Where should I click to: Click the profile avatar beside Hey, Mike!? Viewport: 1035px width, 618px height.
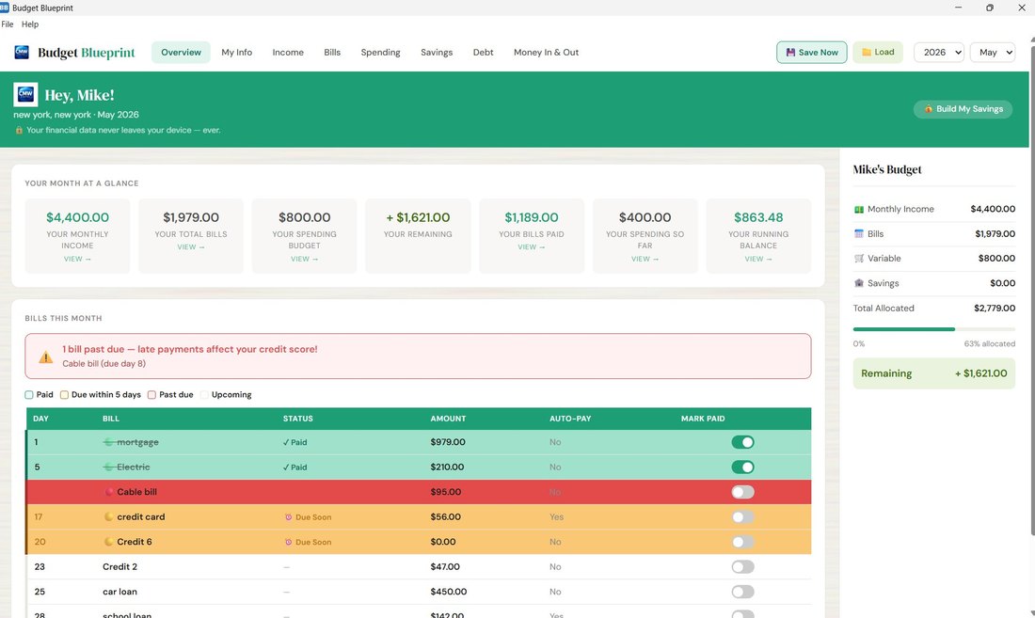click(25, 94)
